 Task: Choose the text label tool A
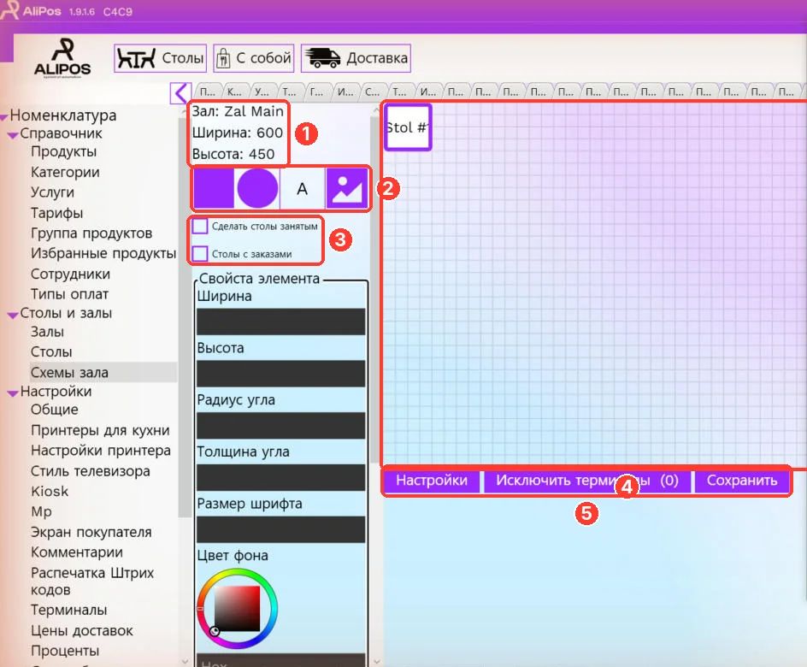click(302, 189)
